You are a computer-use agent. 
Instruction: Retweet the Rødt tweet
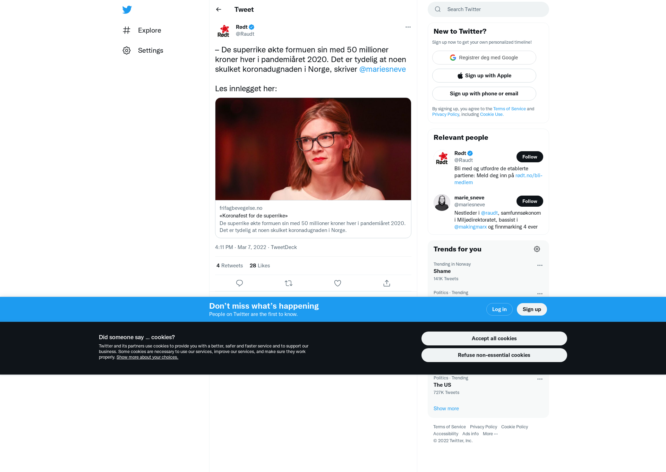point(289,283)
